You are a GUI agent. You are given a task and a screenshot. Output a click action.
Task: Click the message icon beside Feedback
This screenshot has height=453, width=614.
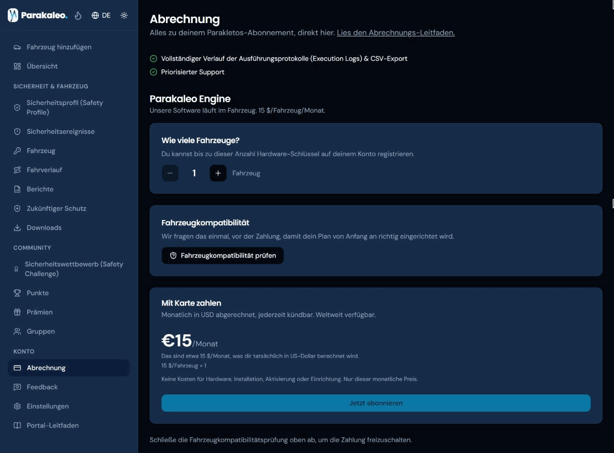tap(17, 387)
